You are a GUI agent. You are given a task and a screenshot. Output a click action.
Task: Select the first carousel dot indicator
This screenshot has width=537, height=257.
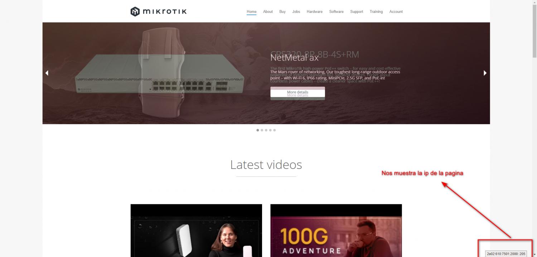(x=258, y=130)
